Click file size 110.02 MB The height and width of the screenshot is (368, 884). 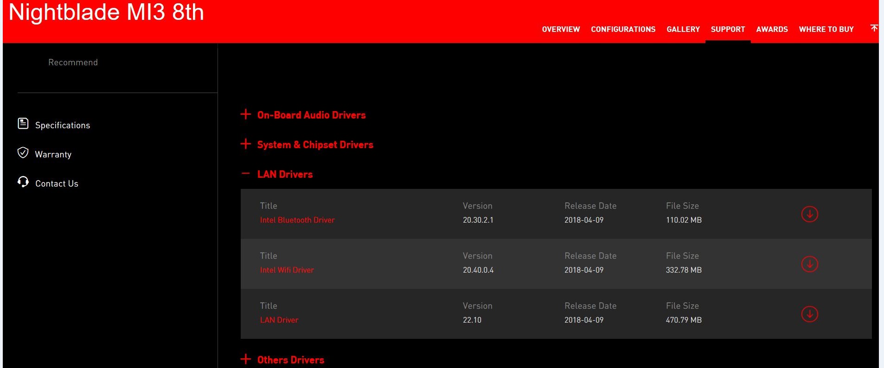[x=684, y=220]
